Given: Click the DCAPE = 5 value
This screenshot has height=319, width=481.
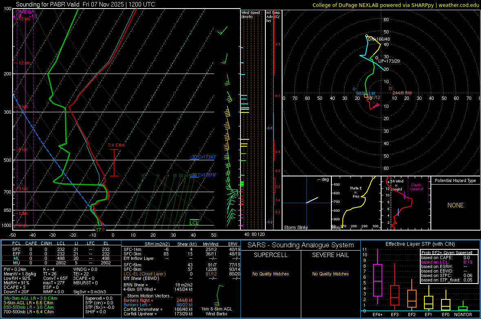Looking at the screenshot, I should coord(15,287).
